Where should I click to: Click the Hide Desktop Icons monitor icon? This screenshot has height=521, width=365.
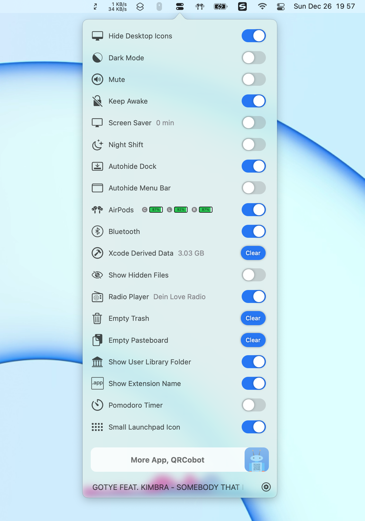(97, 36)
